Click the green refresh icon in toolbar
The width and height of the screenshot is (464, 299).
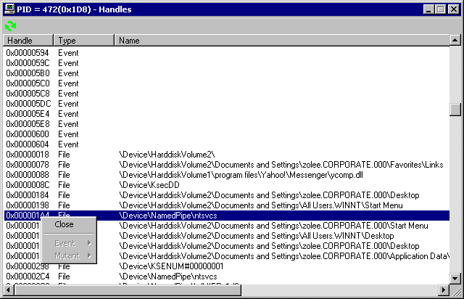[x=10, y=25]
